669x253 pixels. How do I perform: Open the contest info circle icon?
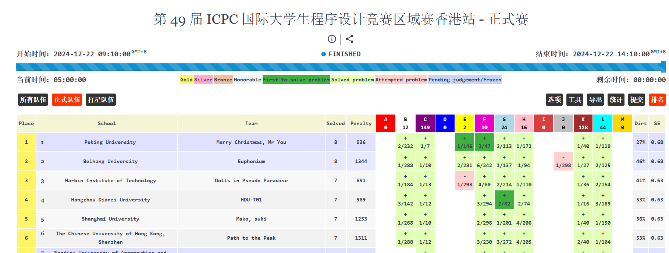(332, 39)
